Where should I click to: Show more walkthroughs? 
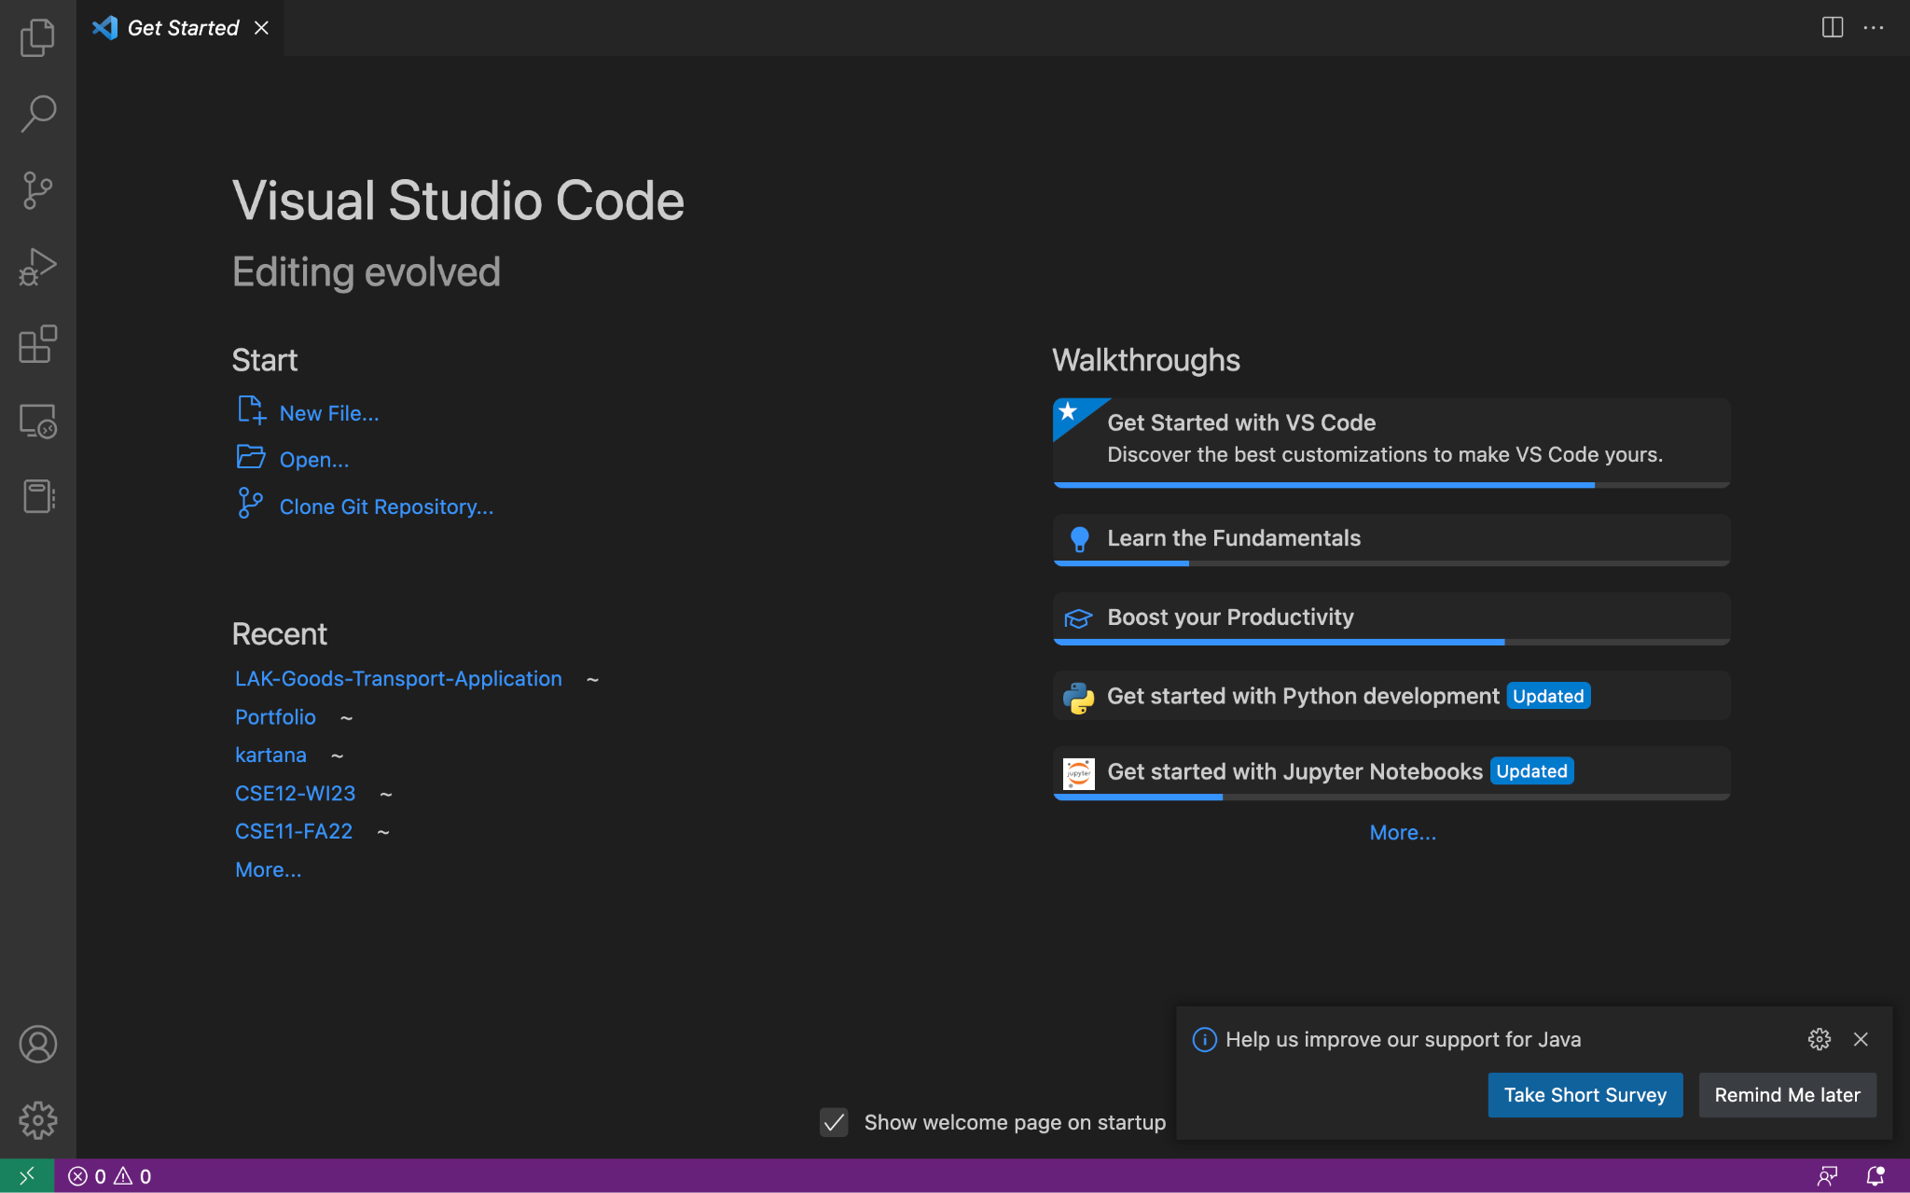[1403, 833]
